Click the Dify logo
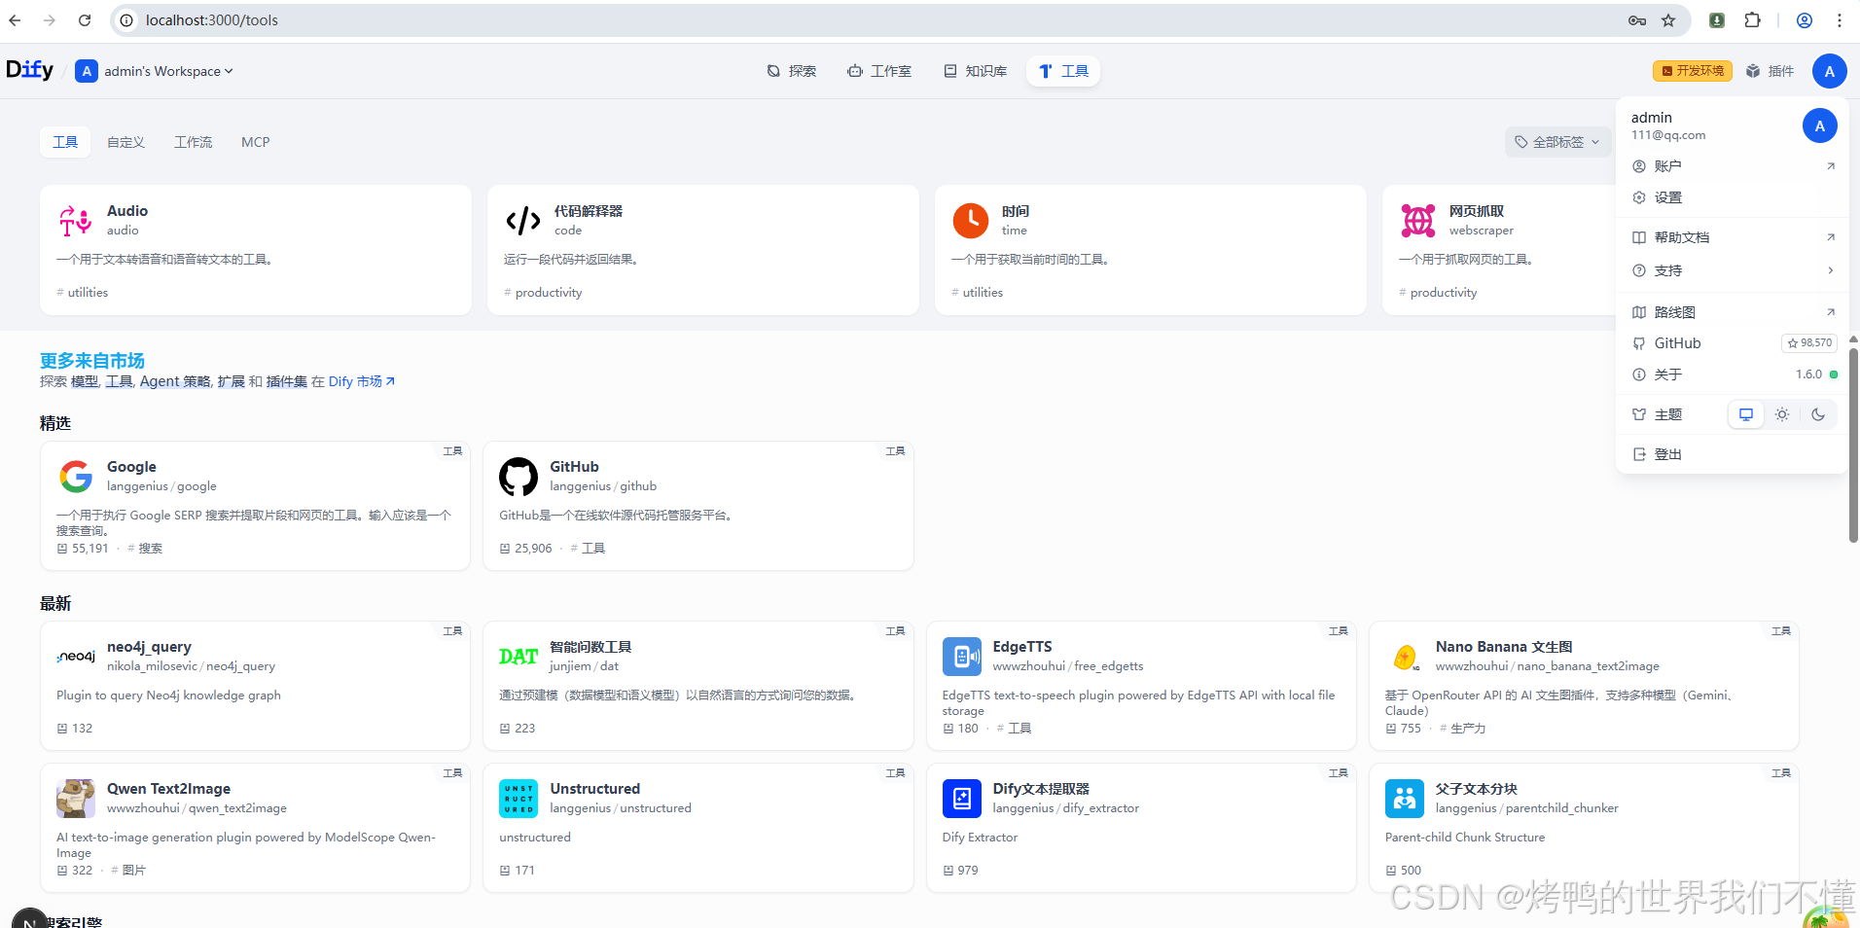Screen dimensions: 1860x928 point(29,70)
